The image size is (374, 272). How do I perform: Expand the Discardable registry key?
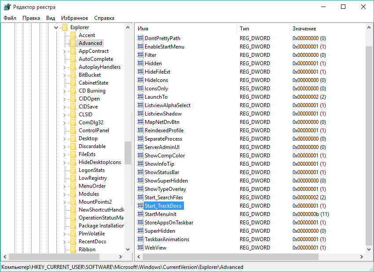[64, 146]
